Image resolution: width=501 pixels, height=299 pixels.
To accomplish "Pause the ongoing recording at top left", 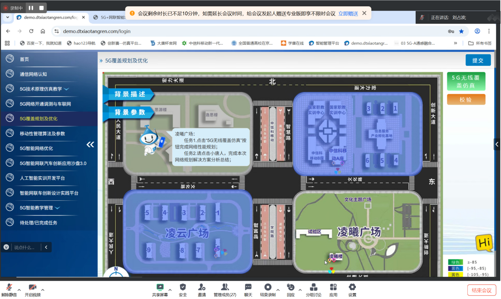I will 30,7.
